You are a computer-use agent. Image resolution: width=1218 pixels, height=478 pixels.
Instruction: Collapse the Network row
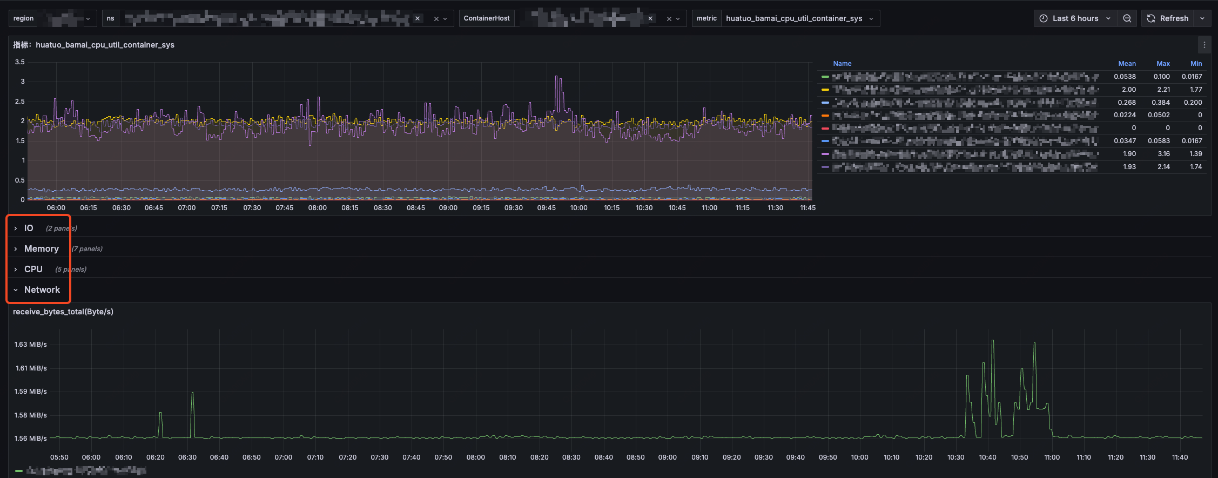pyautogui.click(x=42, y=290)
